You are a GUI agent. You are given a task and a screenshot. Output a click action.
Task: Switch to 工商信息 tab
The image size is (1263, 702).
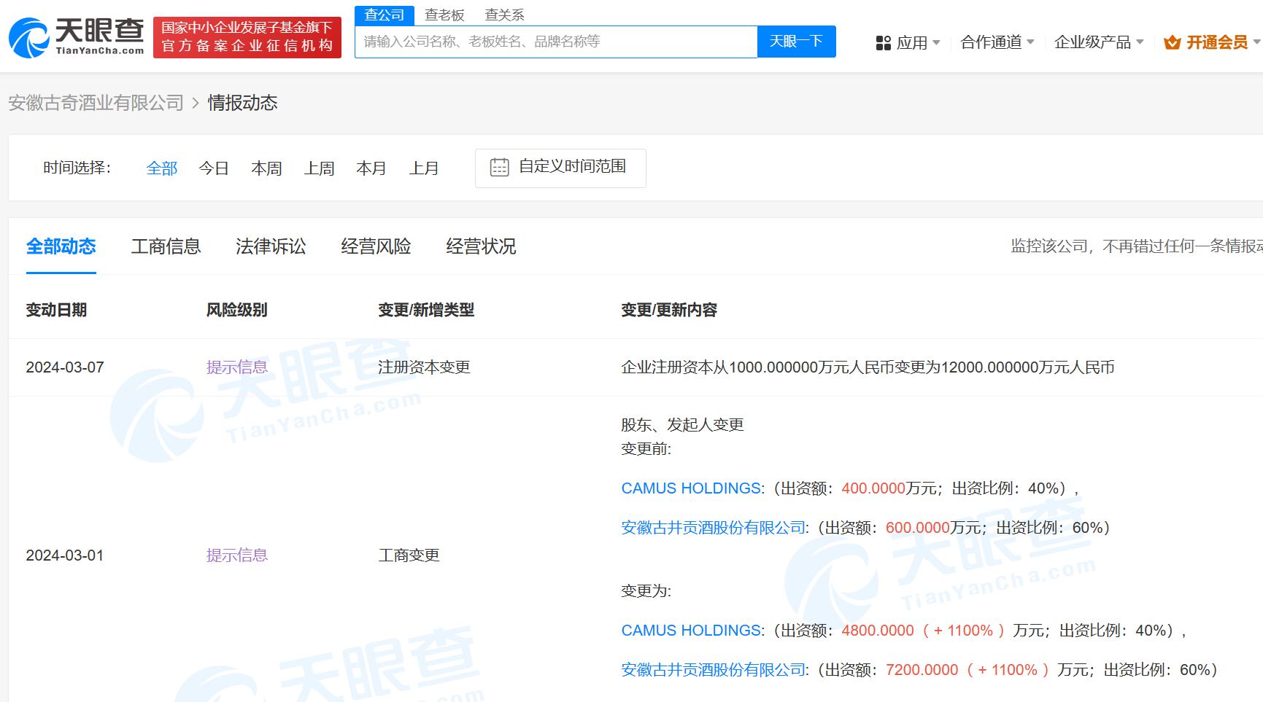(166, 246)
